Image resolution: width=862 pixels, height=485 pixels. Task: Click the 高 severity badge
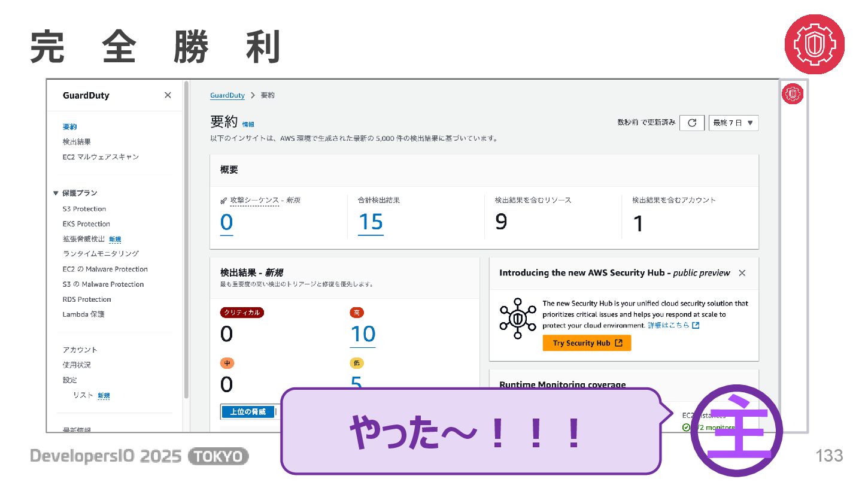pos(357,313)
